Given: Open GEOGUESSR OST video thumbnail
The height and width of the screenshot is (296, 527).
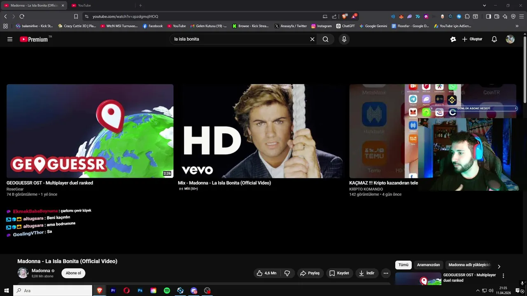Looking at the screenshot, I should click(90, 131).
